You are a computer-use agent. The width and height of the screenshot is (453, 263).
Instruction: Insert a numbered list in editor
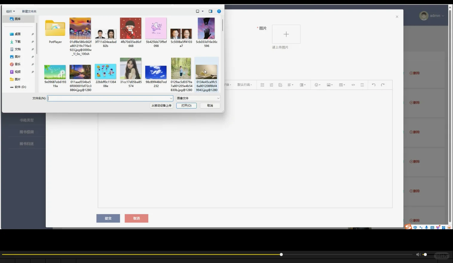click(271, 85)
